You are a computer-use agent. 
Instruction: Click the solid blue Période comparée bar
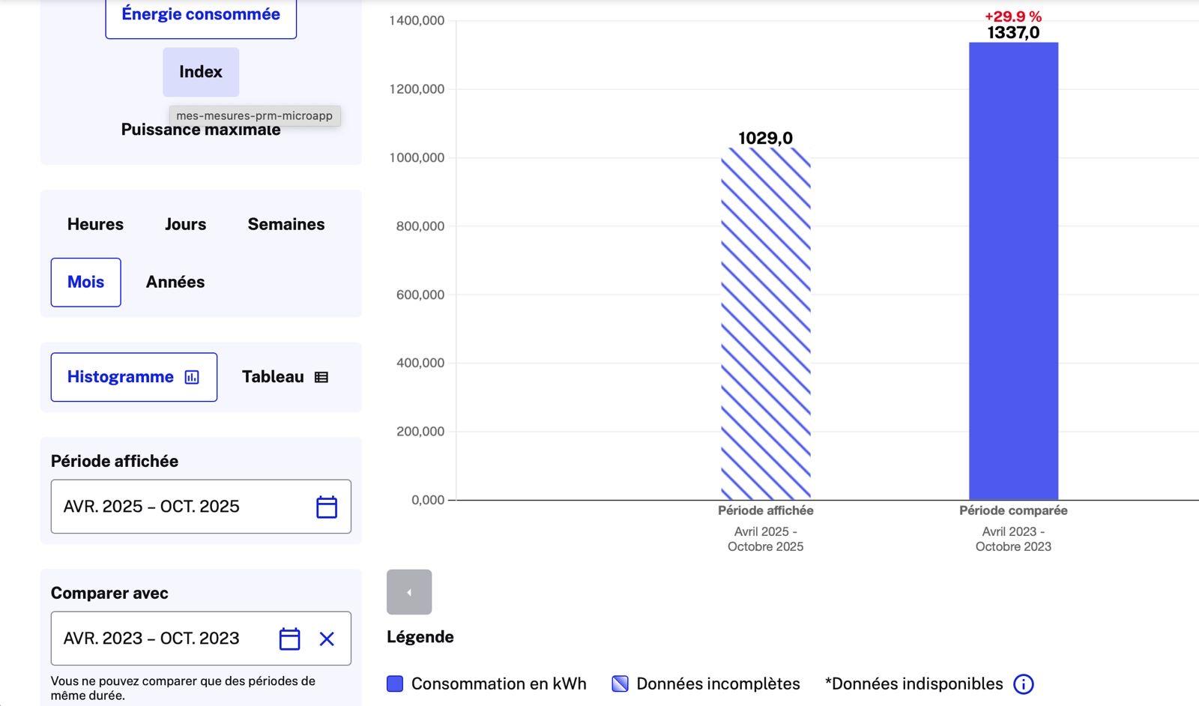tap(1013, 270)
